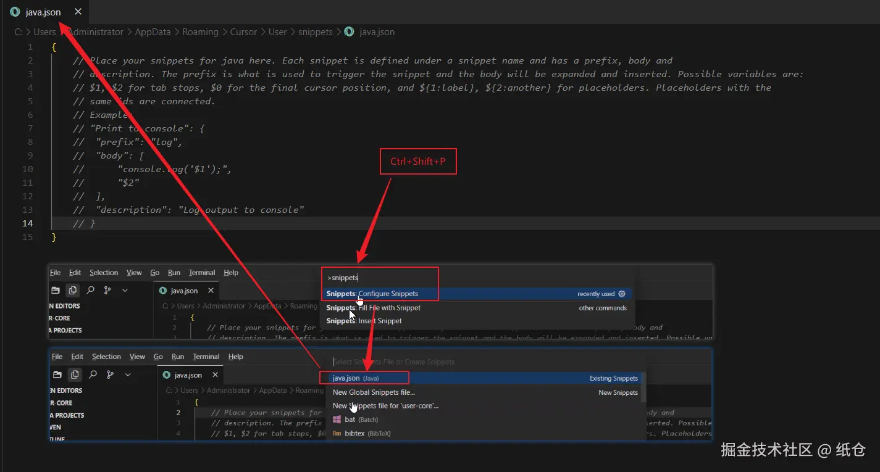Open Run menu in 'Select Snippets File' screenshot
Image resolution: width=880 pixels, height=472 pixels.
(x=178, y=357)
